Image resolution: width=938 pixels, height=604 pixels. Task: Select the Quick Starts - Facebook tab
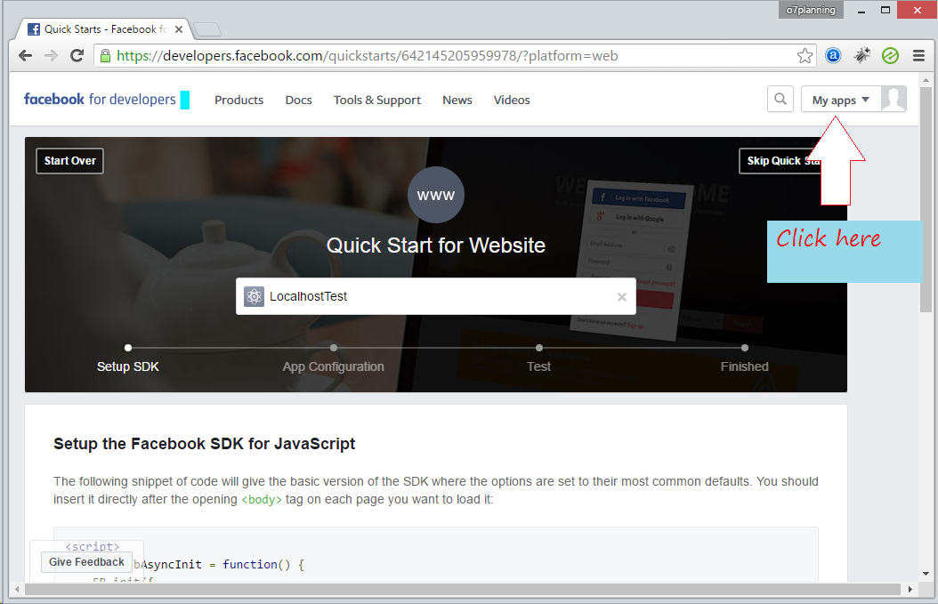[x=105, y=29]
